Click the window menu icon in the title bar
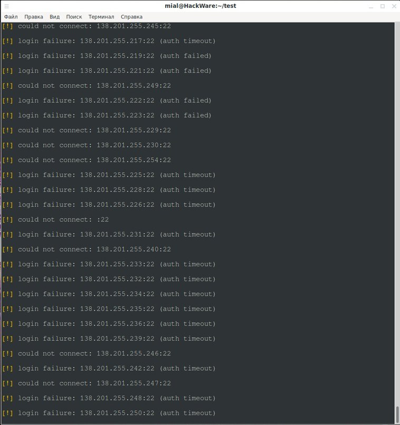 (x=6, y=6)
